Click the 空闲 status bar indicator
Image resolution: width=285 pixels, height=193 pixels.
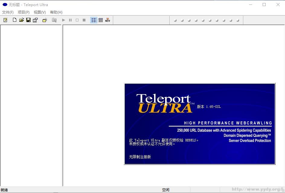pos(165,190)
